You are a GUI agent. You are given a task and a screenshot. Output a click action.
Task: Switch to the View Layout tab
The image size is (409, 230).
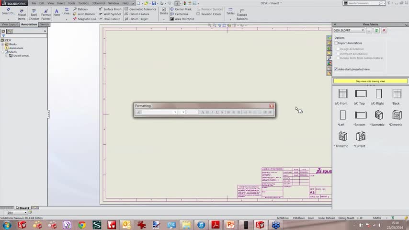click(10, 24)
